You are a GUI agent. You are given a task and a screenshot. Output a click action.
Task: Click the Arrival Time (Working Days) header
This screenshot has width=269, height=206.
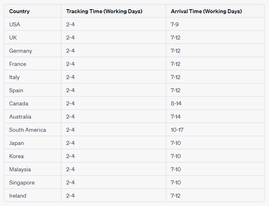coord(206,11)
